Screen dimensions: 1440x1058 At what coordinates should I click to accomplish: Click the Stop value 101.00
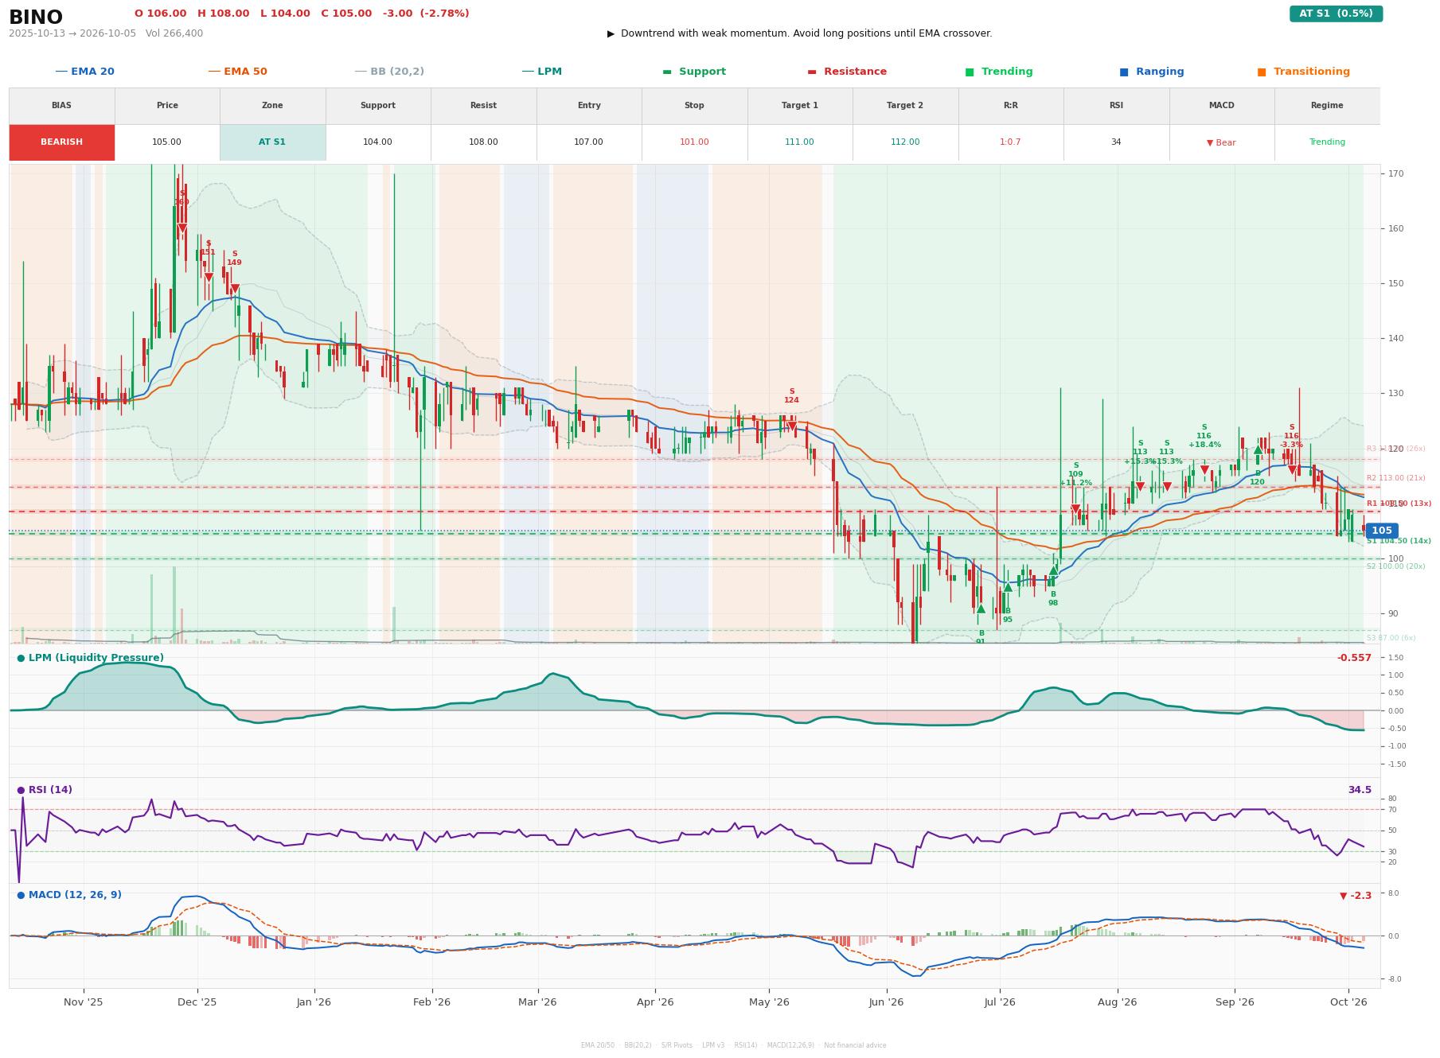coord(694,142)
